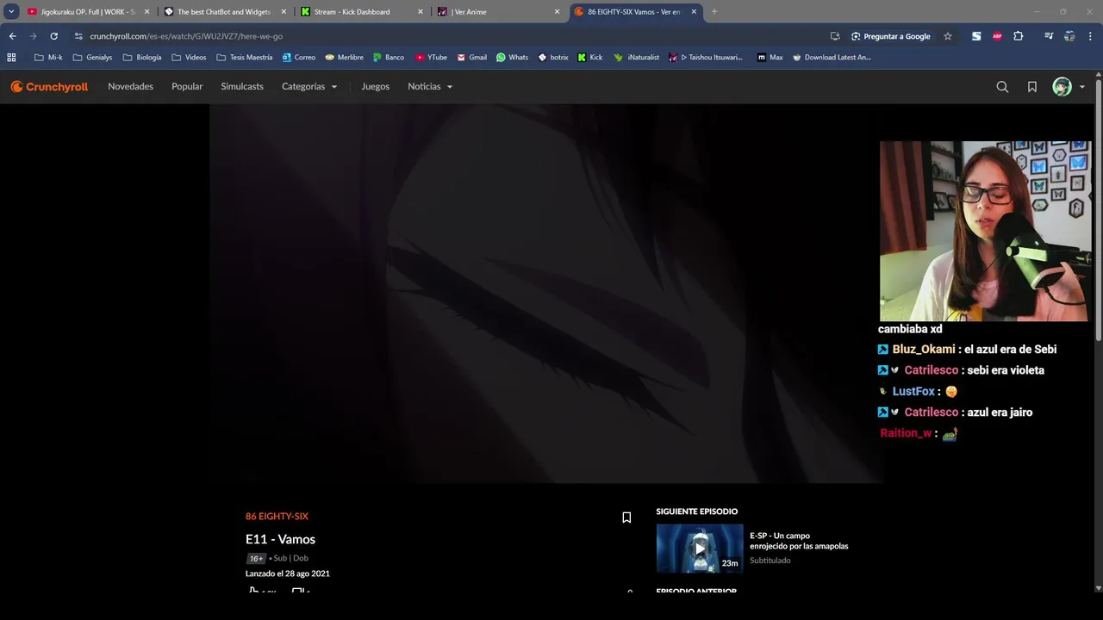Screen dimensions: 1103x620
Task: Open the 86 EIGHTY-SIX series link
Action: [x=277, y=517]
